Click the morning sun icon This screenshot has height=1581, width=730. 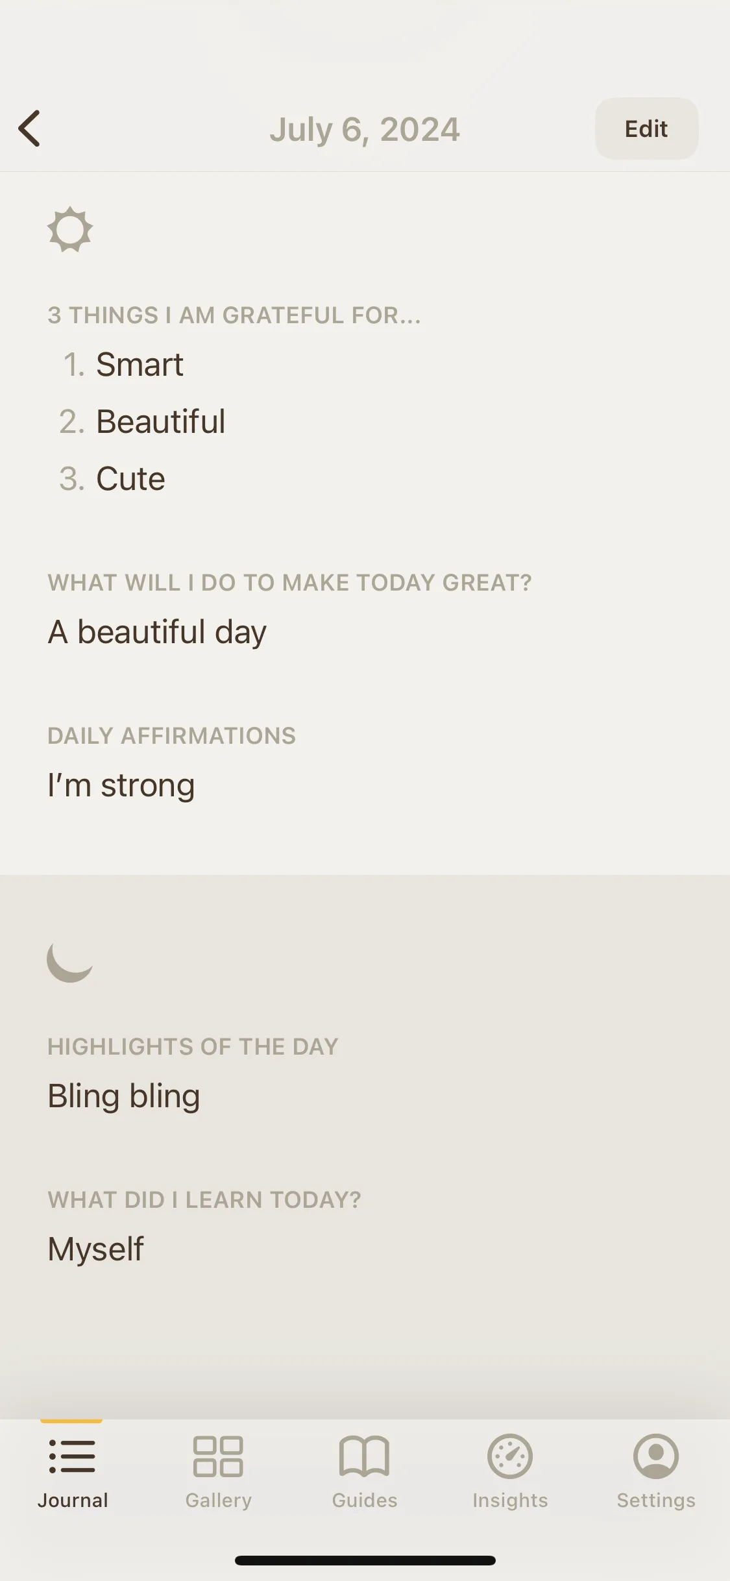click(x=70, y=229)
